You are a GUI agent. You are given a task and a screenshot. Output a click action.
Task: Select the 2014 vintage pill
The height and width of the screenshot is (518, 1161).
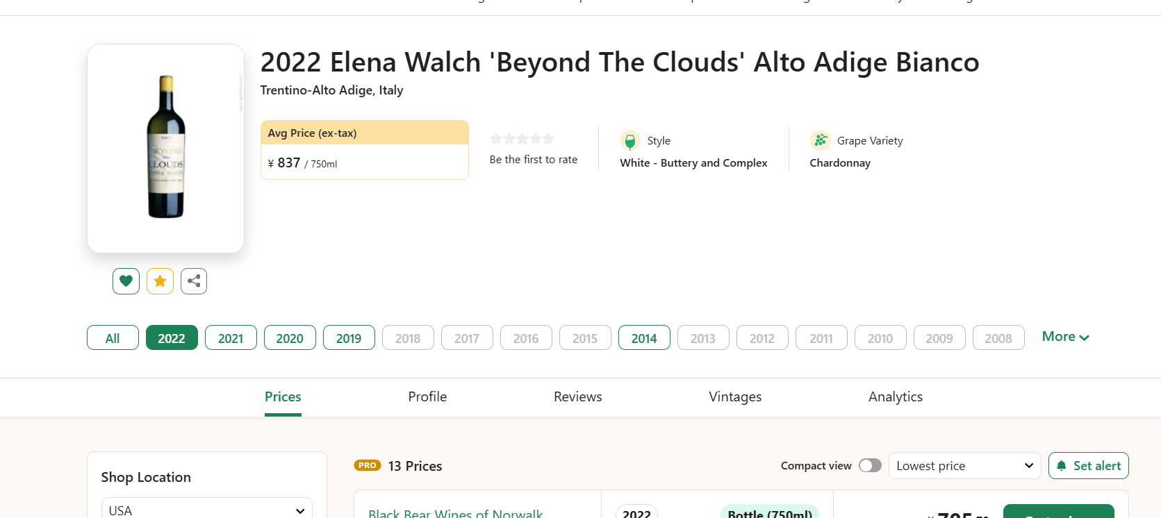coord(644,338)
